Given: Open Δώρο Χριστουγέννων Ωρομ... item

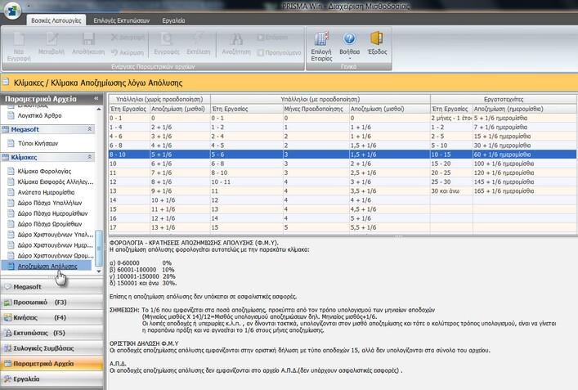Looking at the screenshot, I should click(x=56, y=255).
